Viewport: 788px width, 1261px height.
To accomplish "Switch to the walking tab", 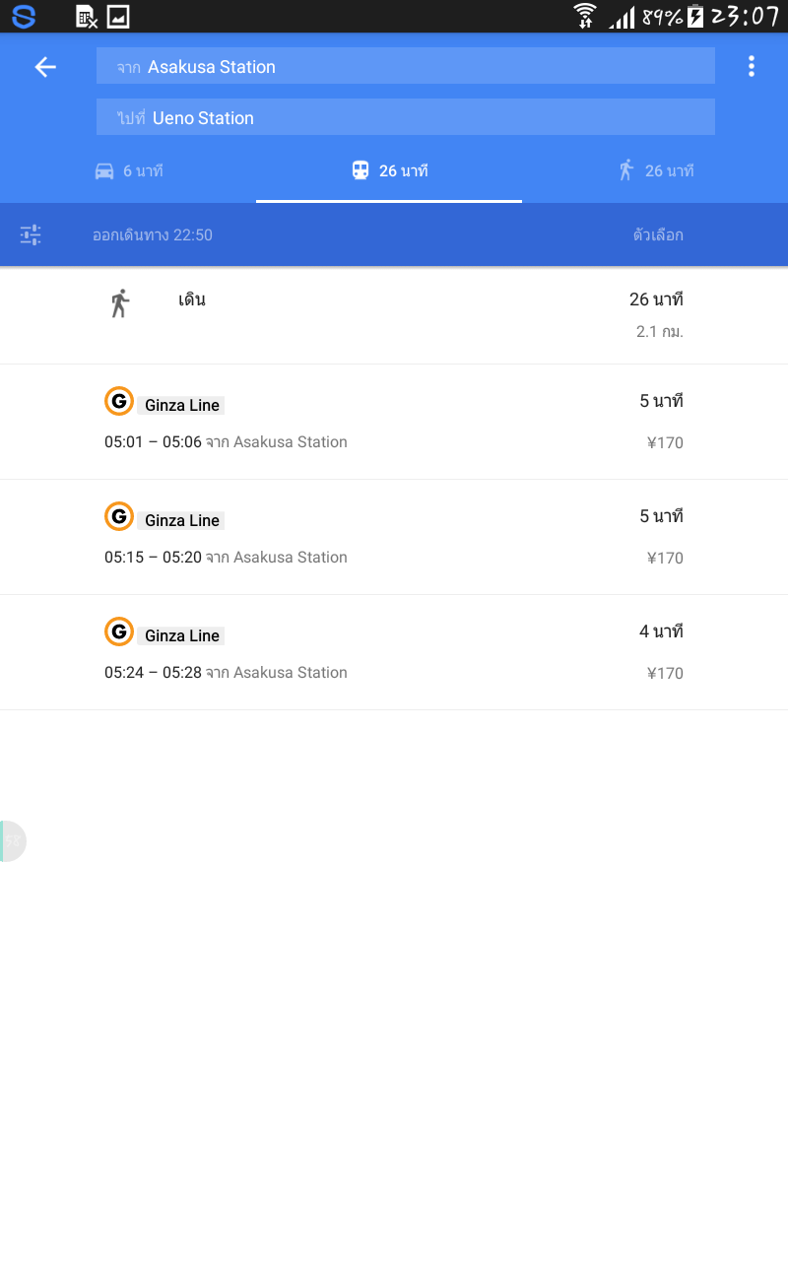I will (655, 170).
